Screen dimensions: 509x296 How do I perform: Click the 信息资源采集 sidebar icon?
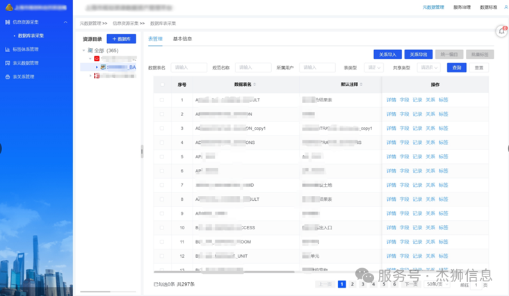(x=8, y=22)
